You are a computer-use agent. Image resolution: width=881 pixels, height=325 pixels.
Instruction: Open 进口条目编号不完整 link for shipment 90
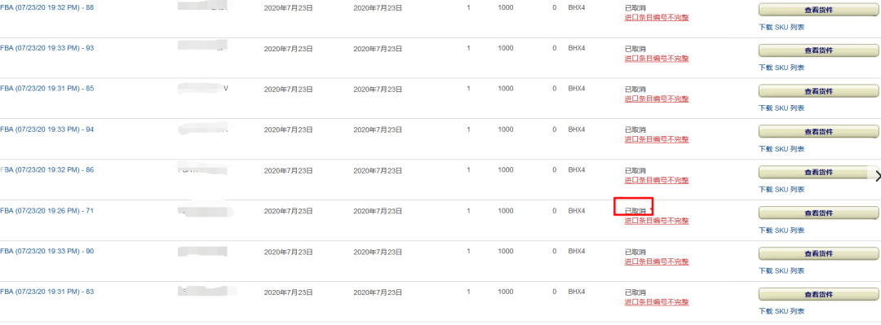[656, 261]
